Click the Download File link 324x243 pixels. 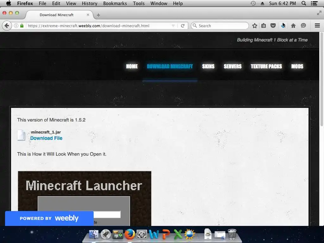[x=46, y=138]
